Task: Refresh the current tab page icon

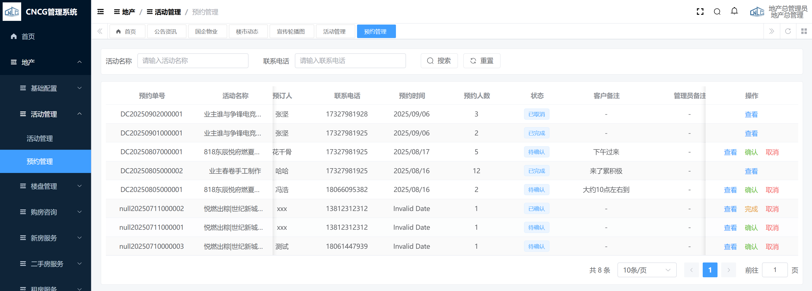Action: (x=788, y=31)
